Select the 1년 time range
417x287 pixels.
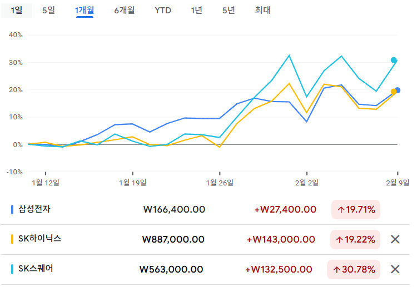pyautogui.click(x=196, y=10)
